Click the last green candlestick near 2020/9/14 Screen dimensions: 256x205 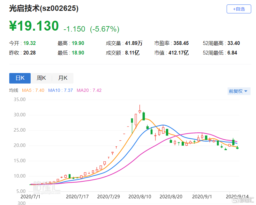tap(237, 148)
